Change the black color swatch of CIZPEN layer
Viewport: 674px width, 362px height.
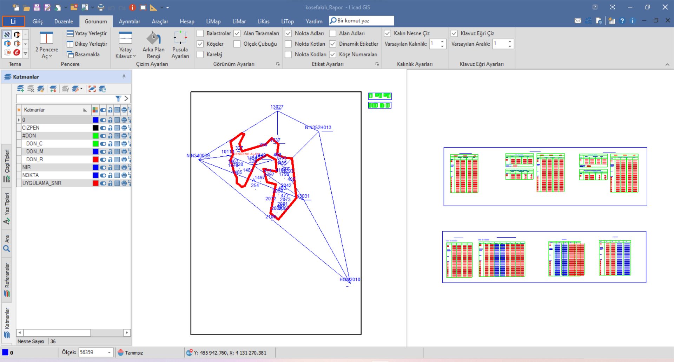pyautogui.click(x=95, y=128)
